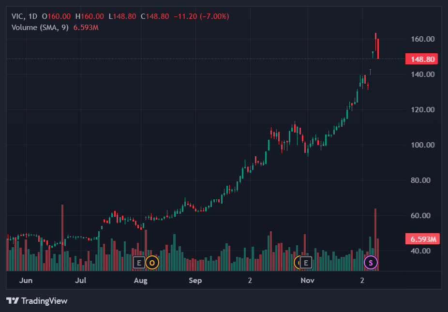Click the red 148.80 current price label
The image size is (448, 312).
tap(422, 59)
